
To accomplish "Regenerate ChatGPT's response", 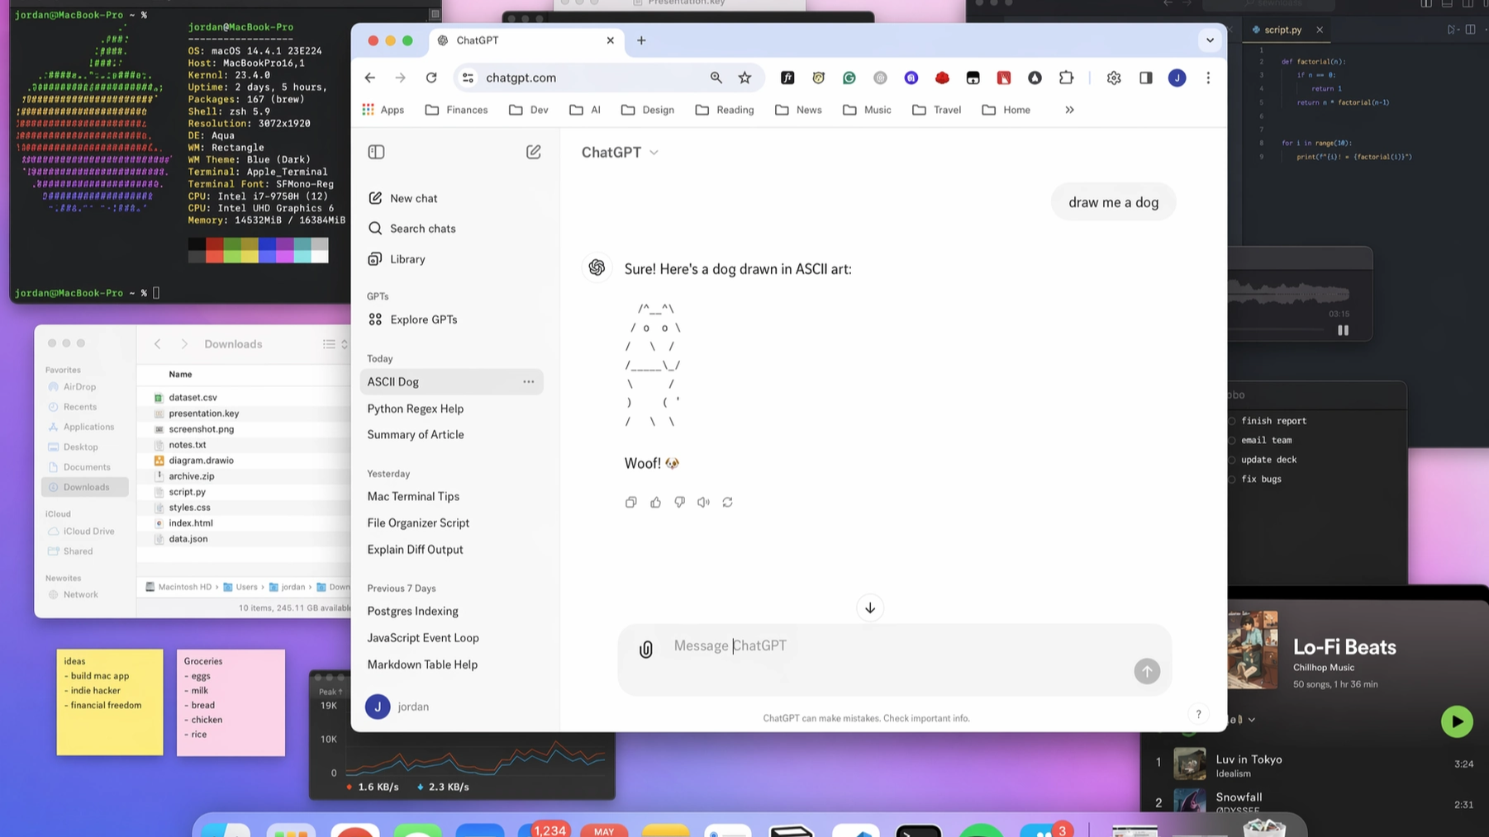I will point(727,502).
